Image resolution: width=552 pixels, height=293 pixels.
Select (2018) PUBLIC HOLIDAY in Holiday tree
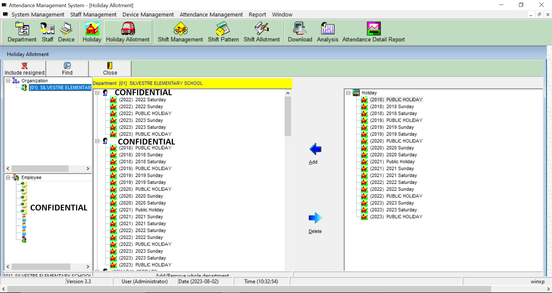click(x=396, y=99)
